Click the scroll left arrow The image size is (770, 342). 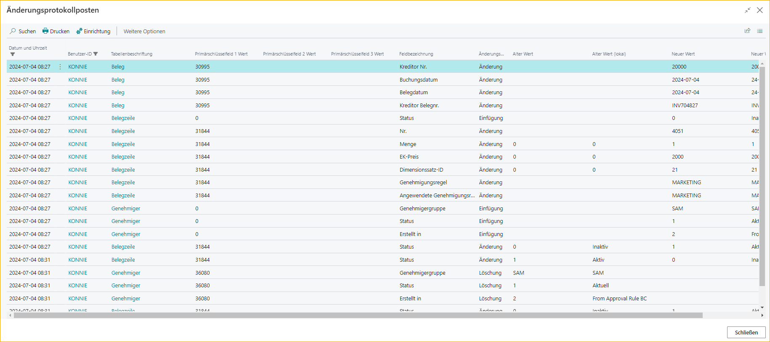pyautogui.click(x=10, y=315)
